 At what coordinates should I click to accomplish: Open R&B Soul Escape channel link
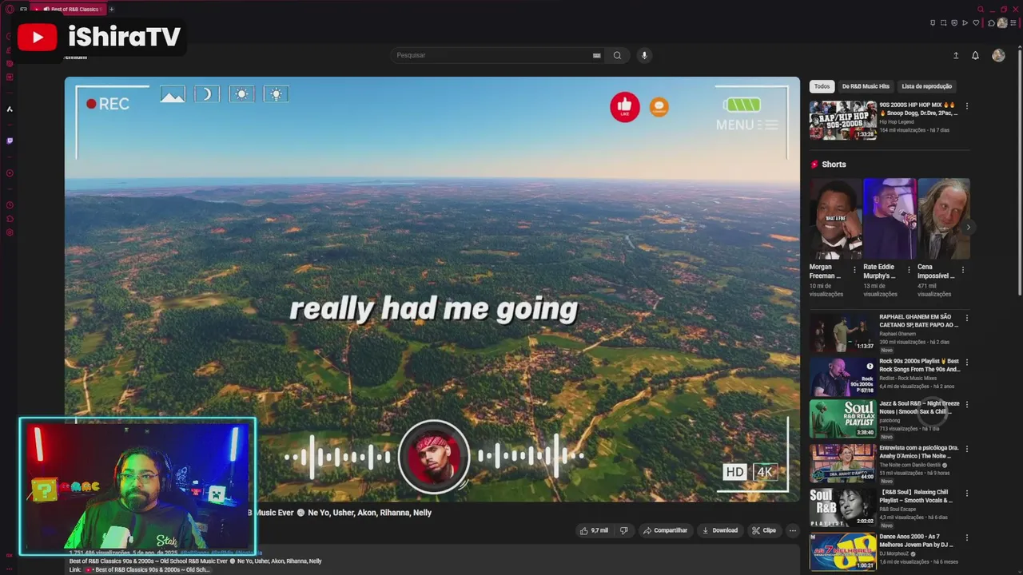pos(898,509)
